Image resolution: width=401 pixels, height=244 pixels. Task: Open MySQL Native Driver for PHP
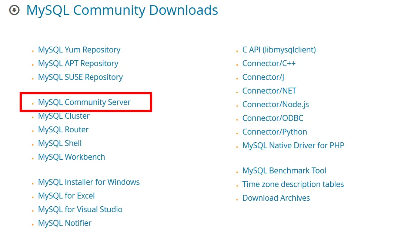(x=293, y=146)
